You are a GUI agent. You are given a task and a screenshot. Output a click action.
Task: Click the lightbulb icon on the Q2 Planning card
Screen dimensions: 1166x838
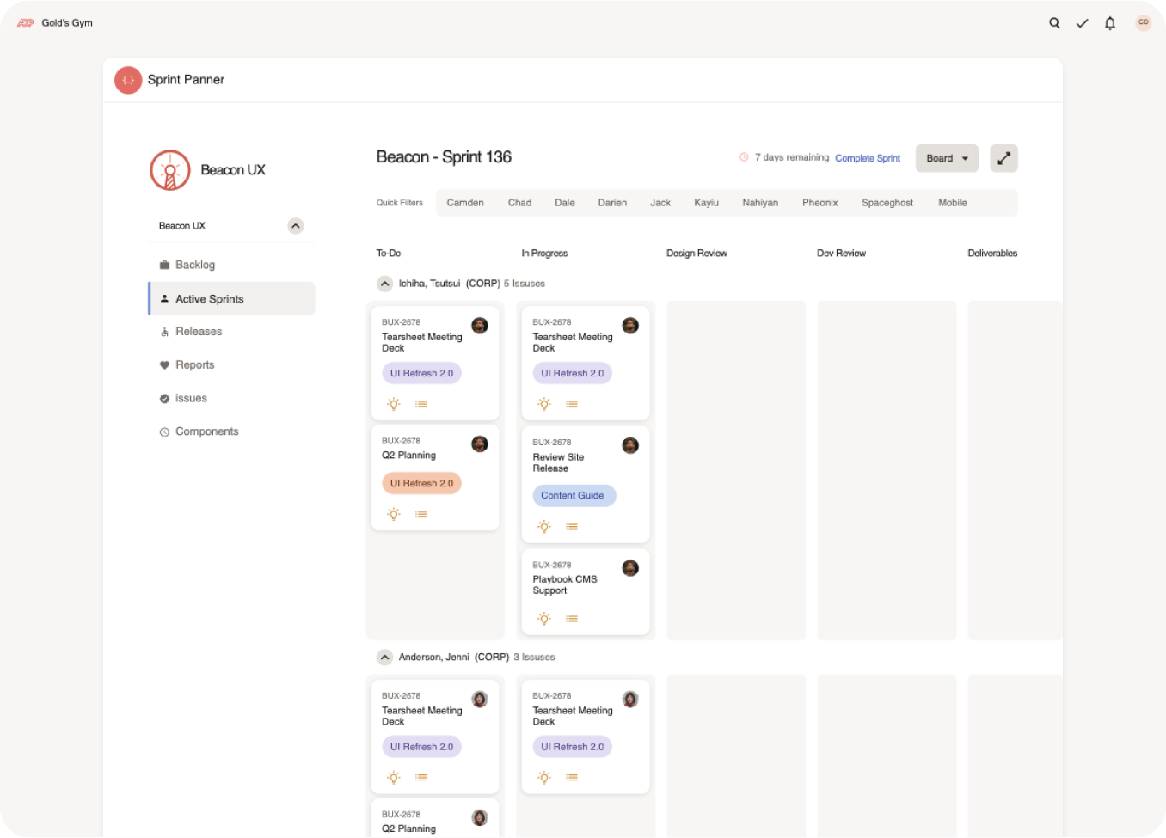393,513
